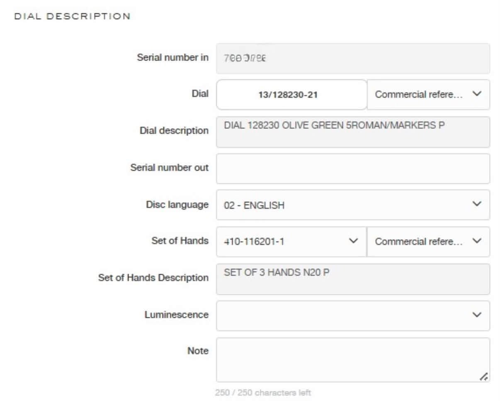The width and height of the screenshot is (500, 401).
Task: Click the Set of Hands Description box
Action: tap(353, 279)
